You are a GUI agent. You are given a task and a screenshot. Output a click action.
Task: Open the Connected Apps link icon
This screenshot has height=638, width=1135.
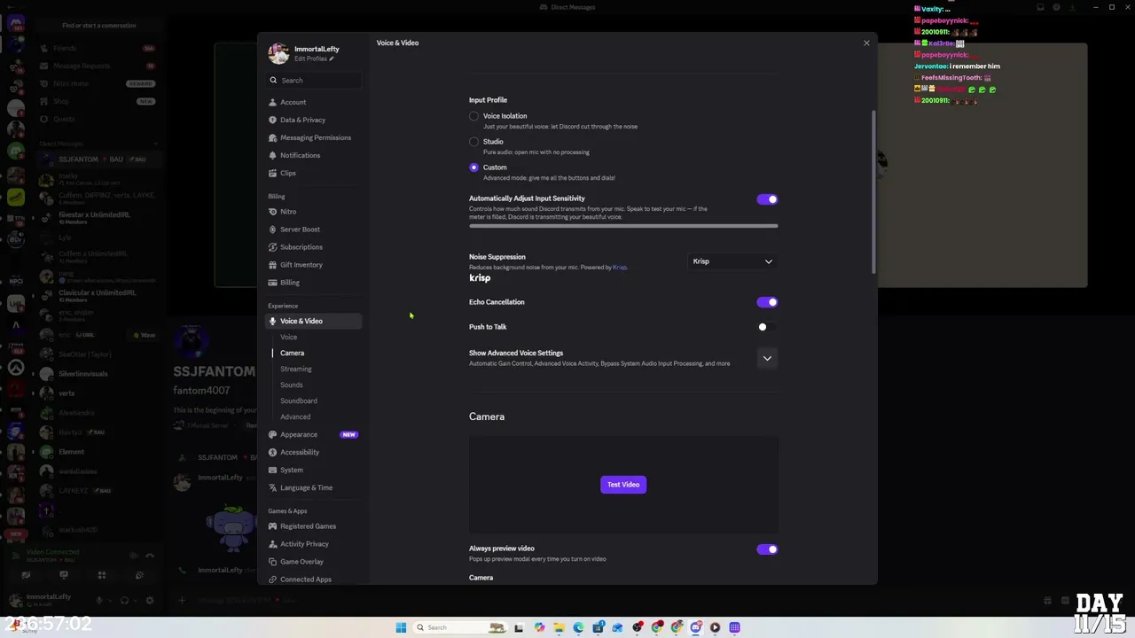[x=273, y=580]
